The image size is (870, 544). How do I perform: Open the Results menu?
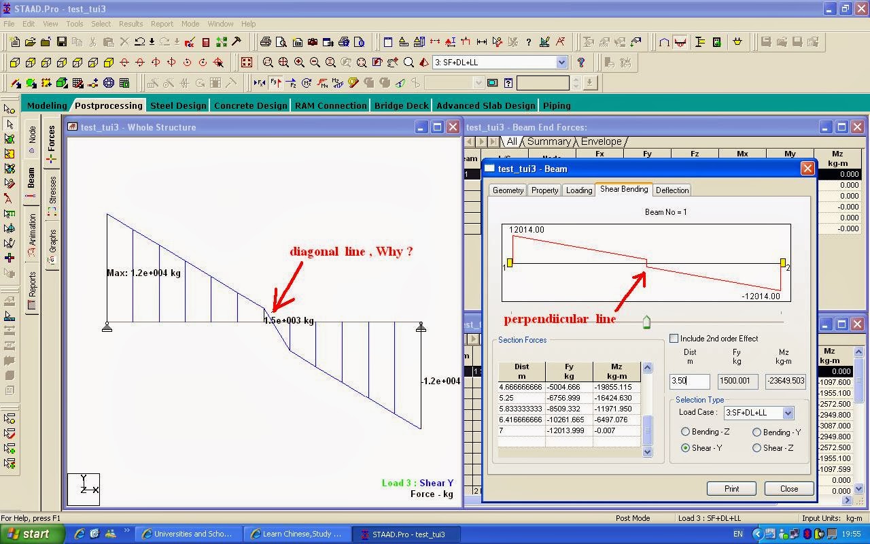point(130,24)
